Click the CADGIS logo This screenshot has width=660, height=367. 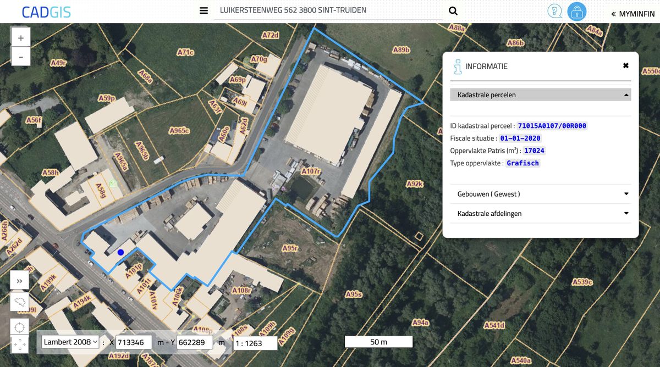[x=46, y=12]
